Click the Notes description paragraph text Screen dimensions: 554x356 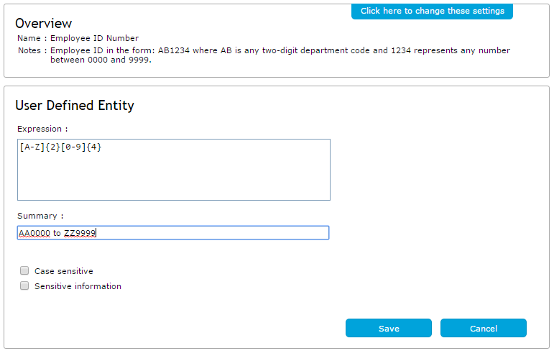click(280, 51)
